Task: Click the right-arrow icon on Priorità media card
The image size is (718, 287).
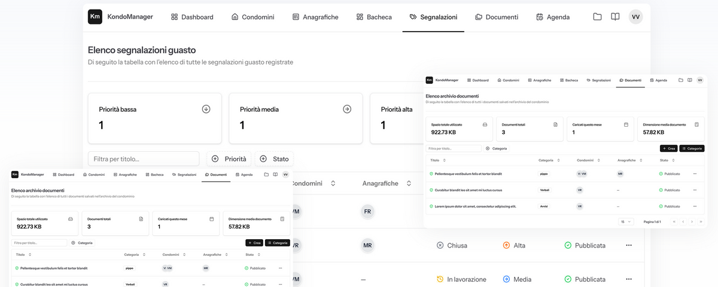Action: (x=347, y=109)
